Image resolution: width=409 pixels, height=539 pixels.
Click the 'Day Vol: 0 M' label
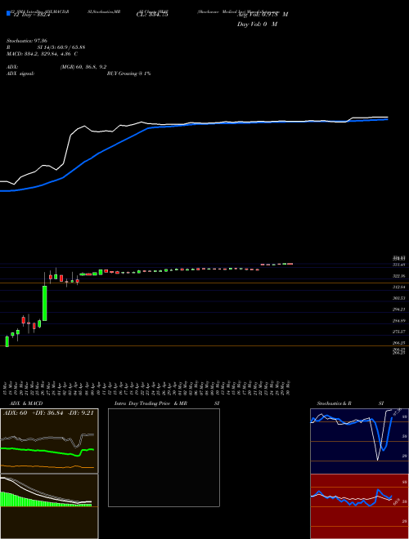[x=257, y=24]
